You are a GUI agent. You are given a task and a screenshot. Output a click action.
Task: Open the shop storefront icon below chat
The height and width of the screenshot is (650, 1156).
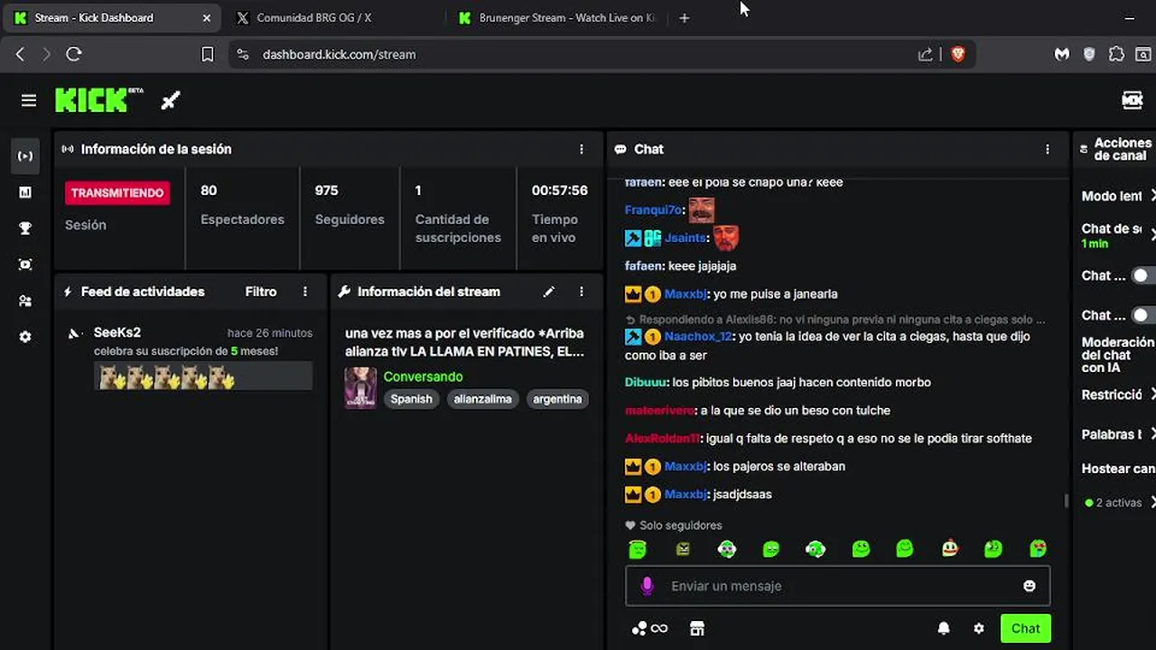696,628
